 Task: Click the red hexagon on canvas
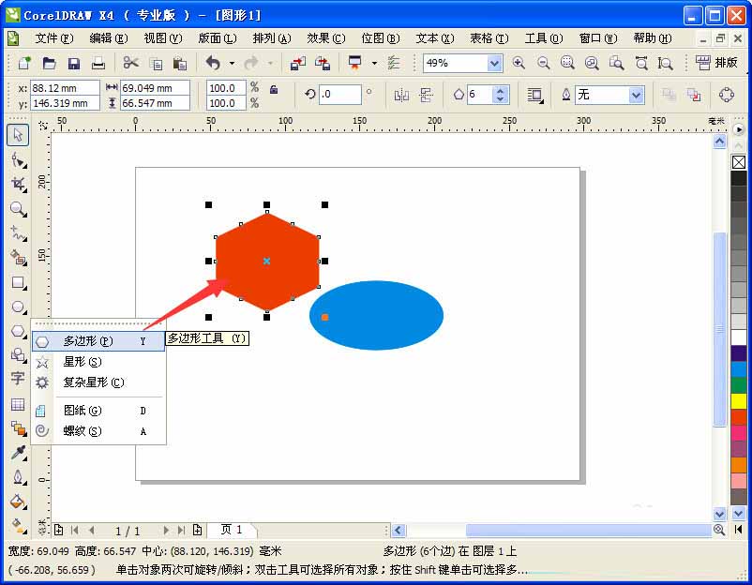pos(267,262)
